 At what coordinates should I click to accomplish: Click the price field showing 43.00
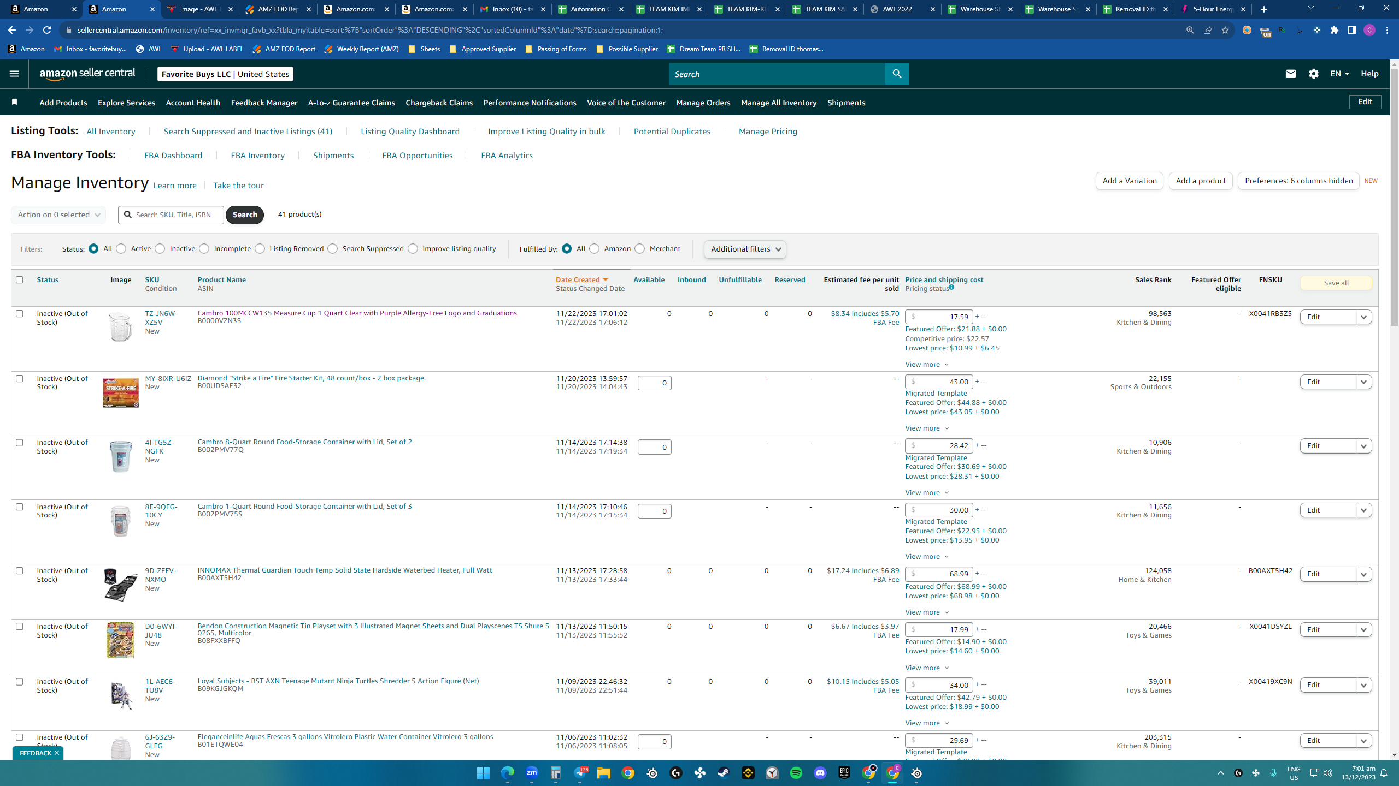tap(939, 382)
